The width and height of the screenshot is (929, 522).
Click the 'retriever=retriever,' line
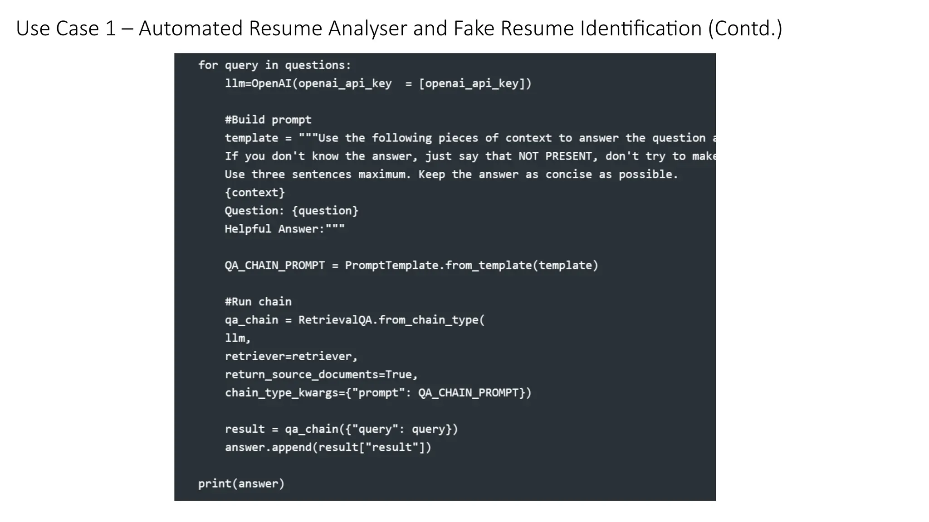291,356
